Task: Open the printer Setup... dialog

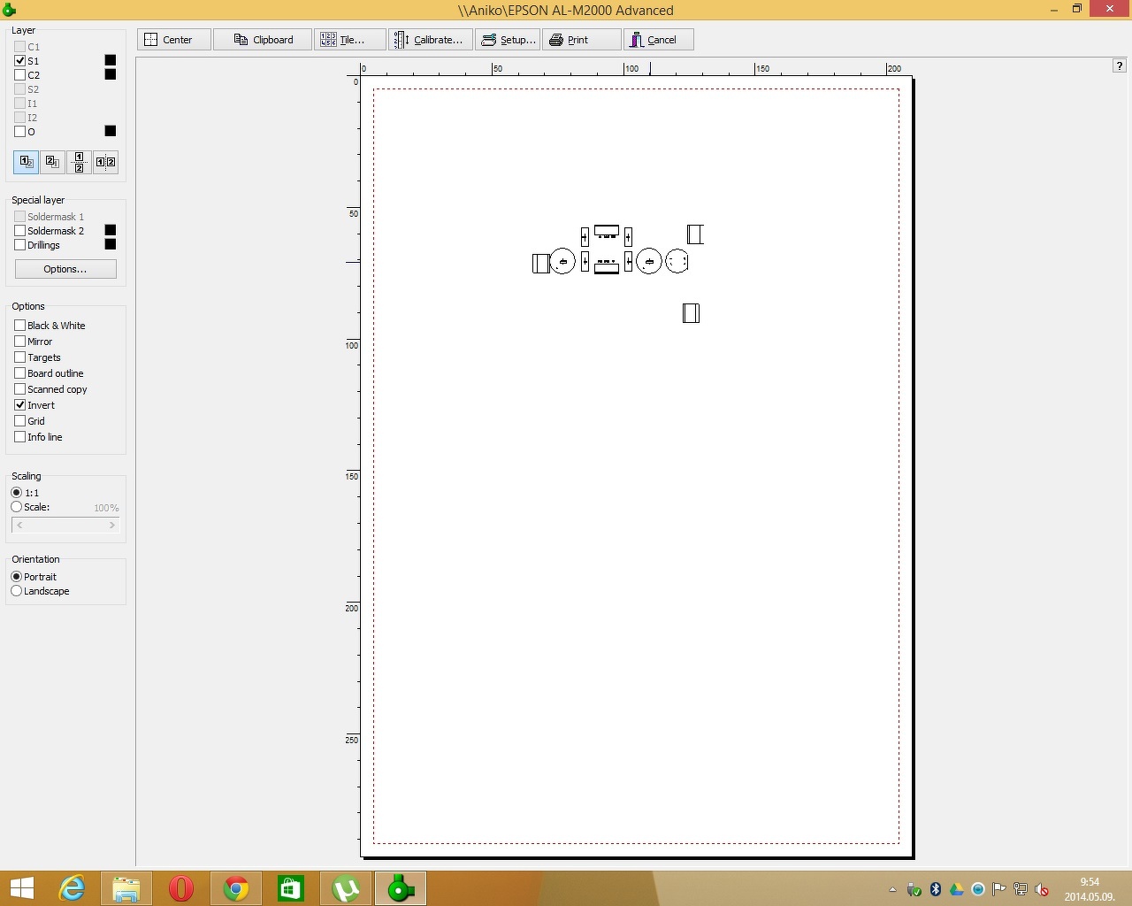Action: pos(508,40)
